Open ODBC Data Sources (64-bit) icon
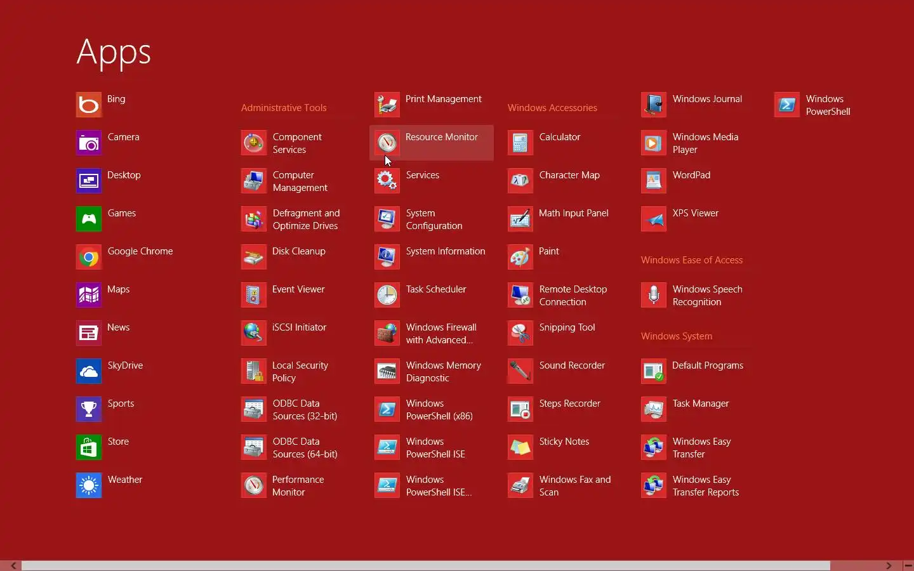The image size is (914, 571). click(254, 447)
